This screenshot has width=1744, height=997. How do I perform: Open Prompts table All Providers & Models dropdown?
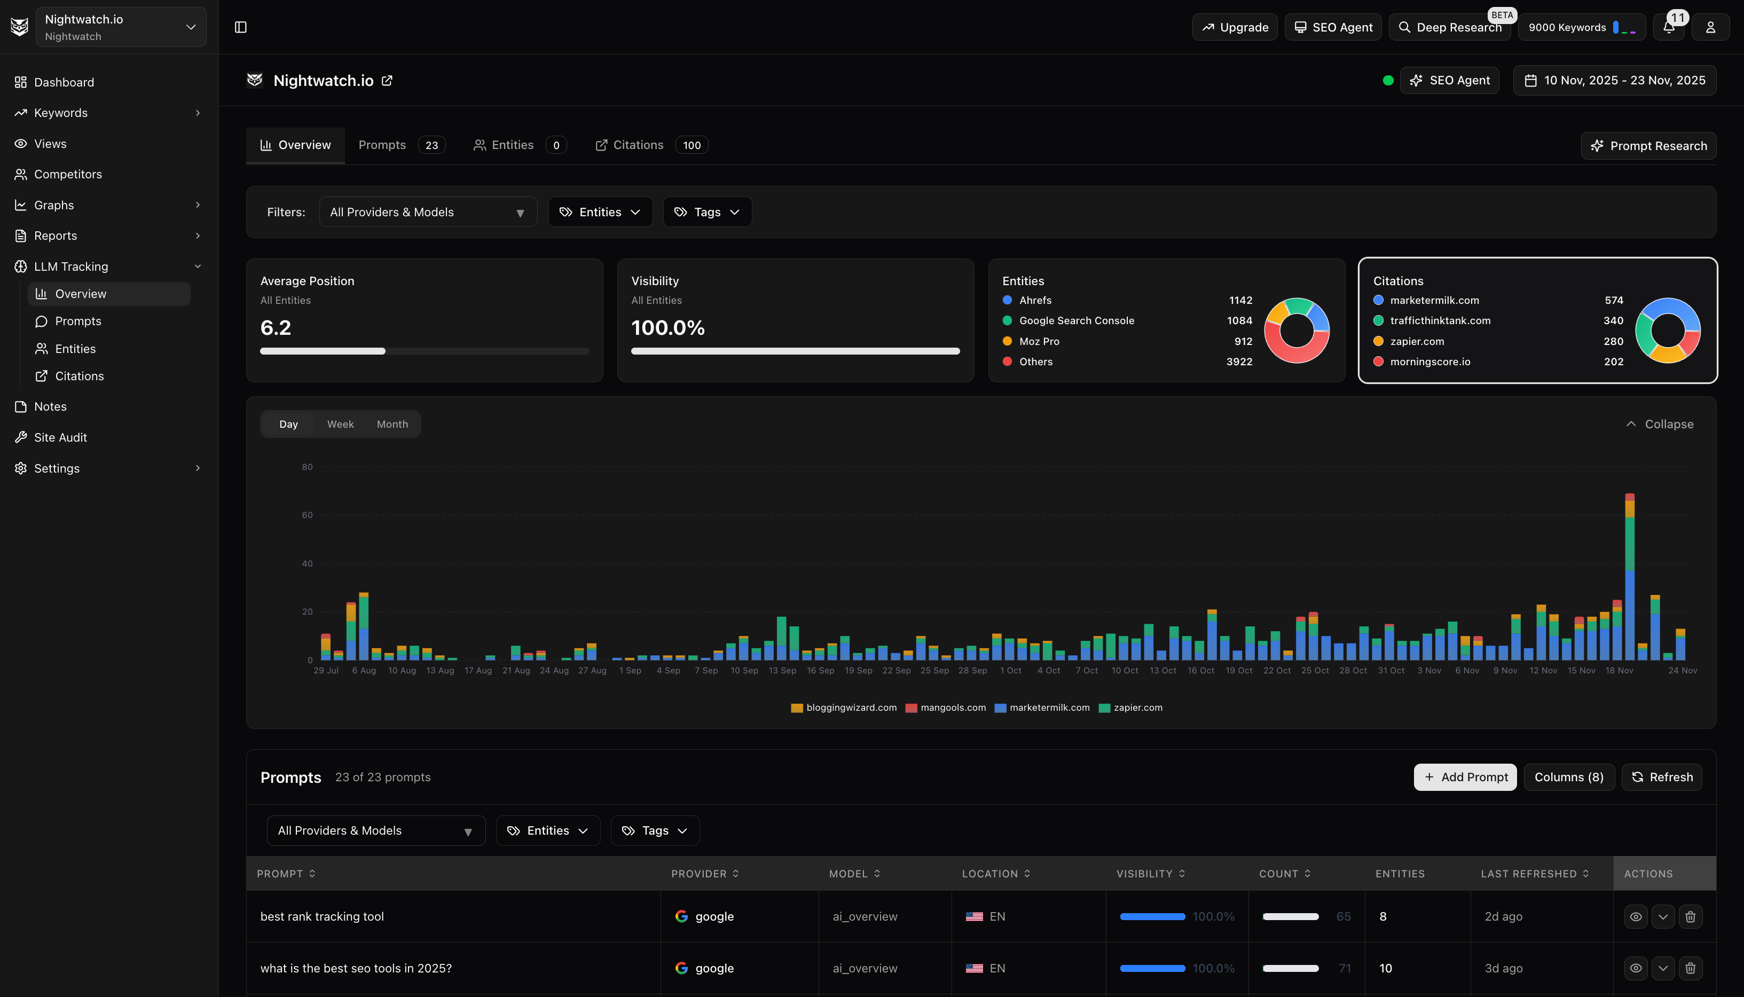[376, 830]
